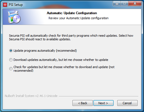The image size is (144, 112).
Task: Choose 'Download updates automatically' radio circle
Action: (11, 60)
